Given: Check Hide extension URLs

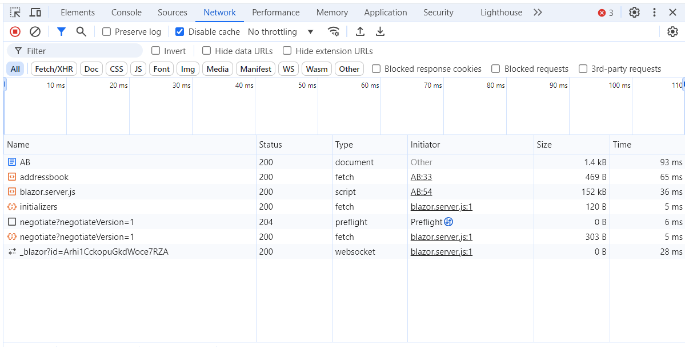Looking at the screenshot, I should tap(287, 51).
